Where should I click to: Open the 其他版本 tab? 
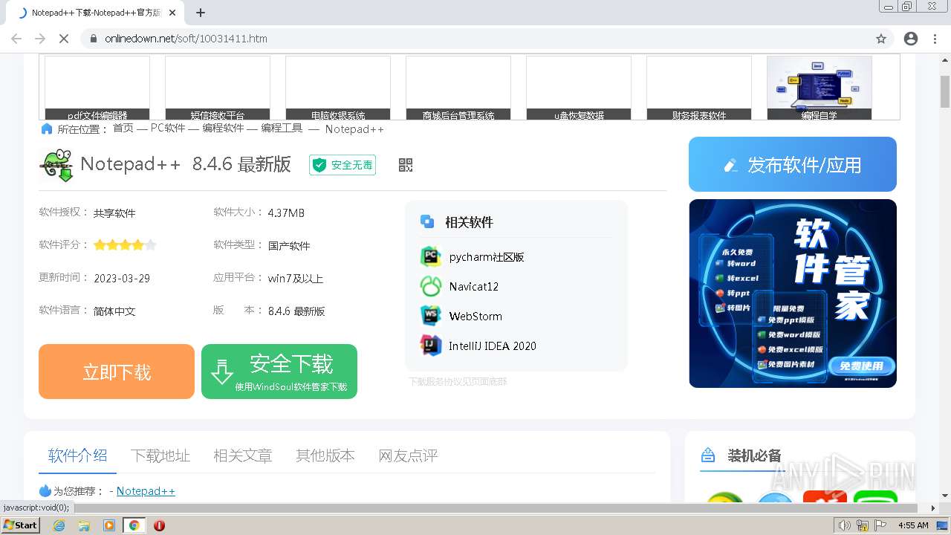[325, 455]
